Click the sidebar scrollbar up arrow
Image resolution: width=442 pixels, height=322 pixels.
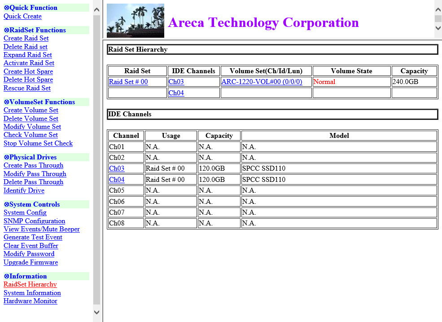click(x=96, y=10)
